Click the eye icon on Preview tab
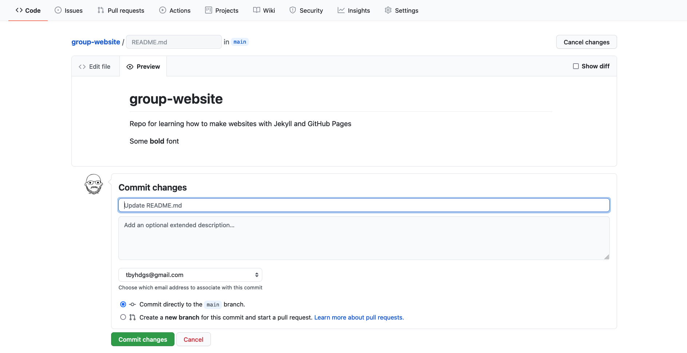Image resolution: width=687 pixels, height=353 pixels. click(130, 67)
